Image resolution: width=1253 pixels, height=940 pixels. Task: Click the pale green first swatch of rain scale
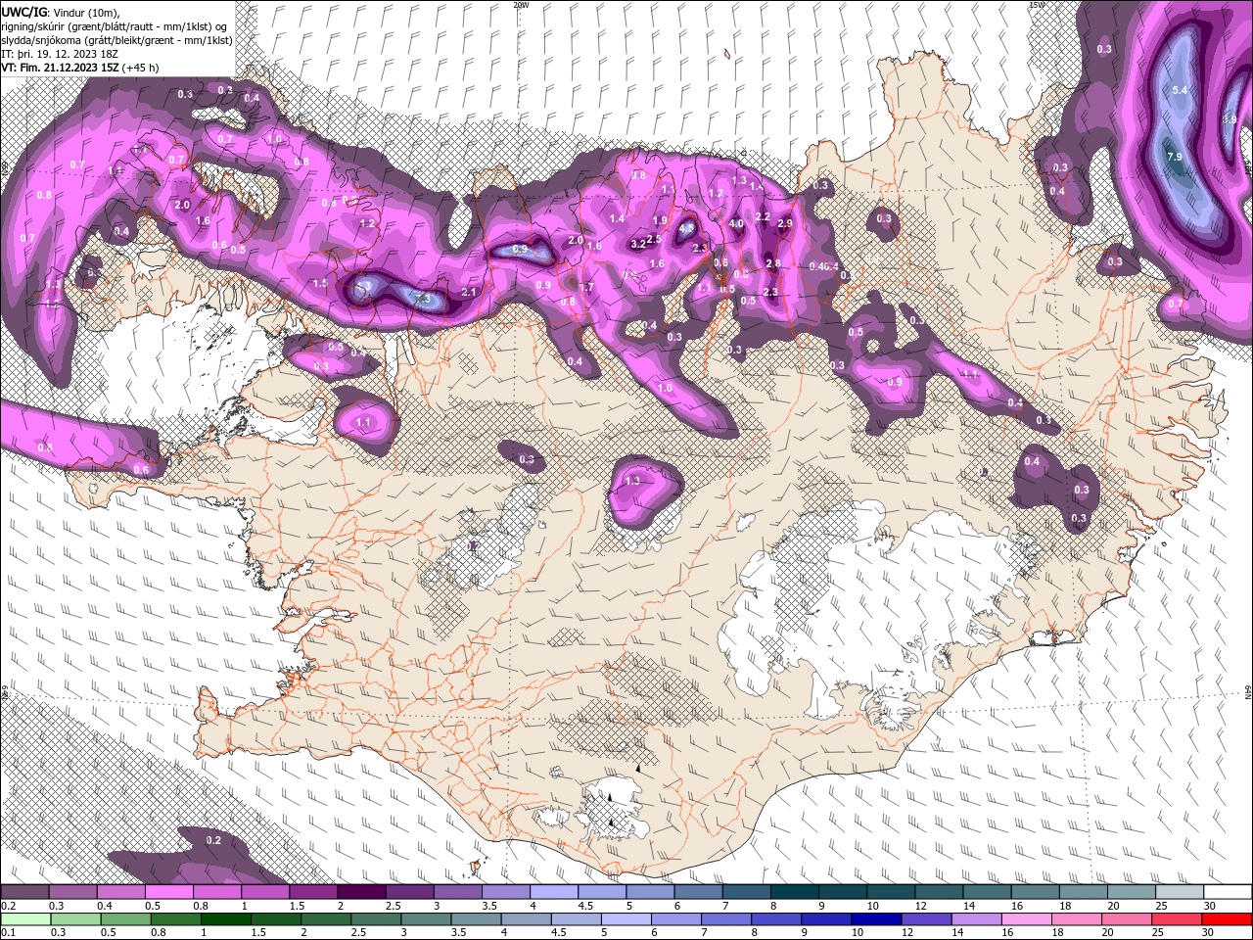coord(25,919)
